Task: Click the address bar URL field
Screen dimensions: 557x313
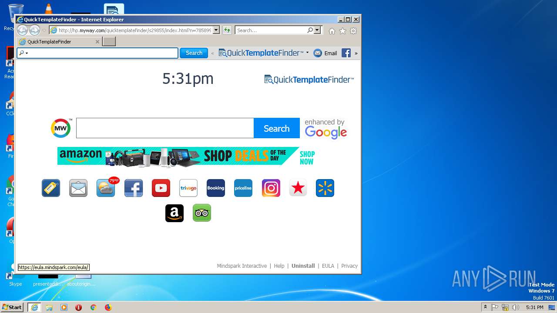Action: (135, 30)
